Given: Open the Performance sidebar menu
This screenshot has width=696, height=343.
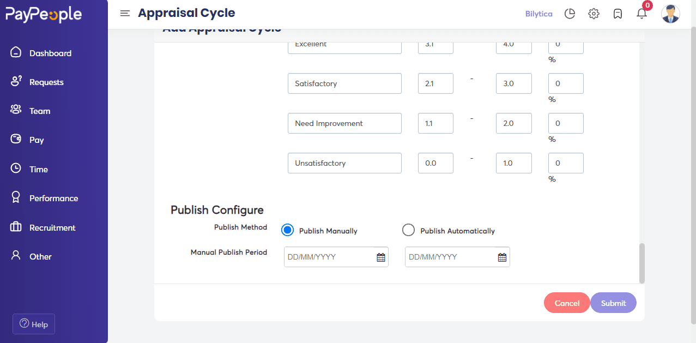Looking at the screenshot, I should click(54, 198).
